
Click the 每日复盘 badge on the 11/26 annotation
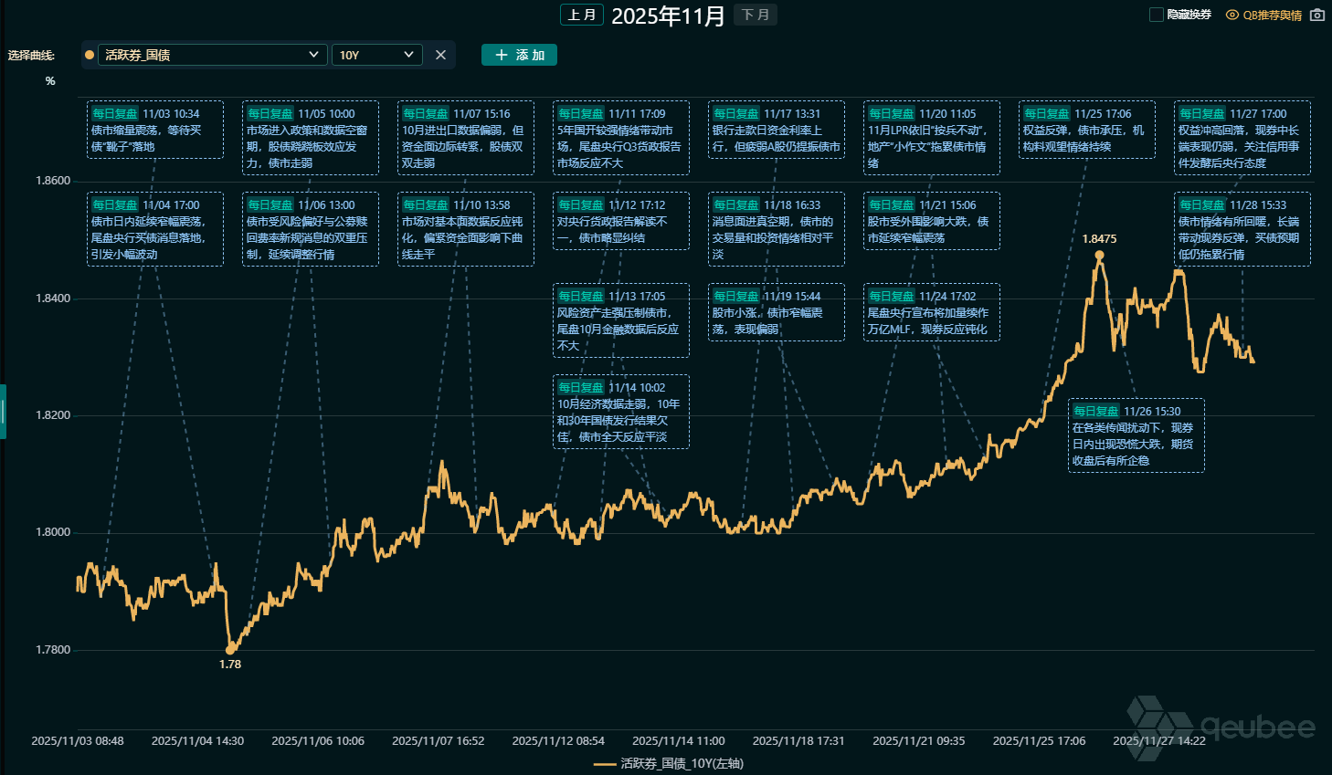[1095, 411]
